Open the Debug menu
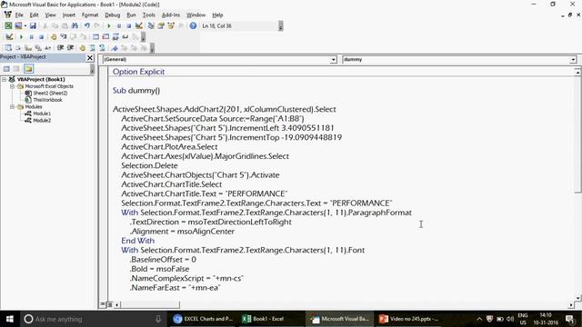This screenshot has width=582, height=327. point(112,15)
